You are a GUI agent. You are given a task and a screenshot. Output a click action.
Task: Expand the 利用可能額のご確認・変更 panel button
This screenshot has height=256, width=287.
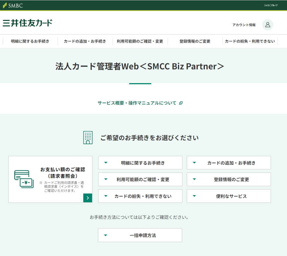pyautogui.click(x=140, y=179)
